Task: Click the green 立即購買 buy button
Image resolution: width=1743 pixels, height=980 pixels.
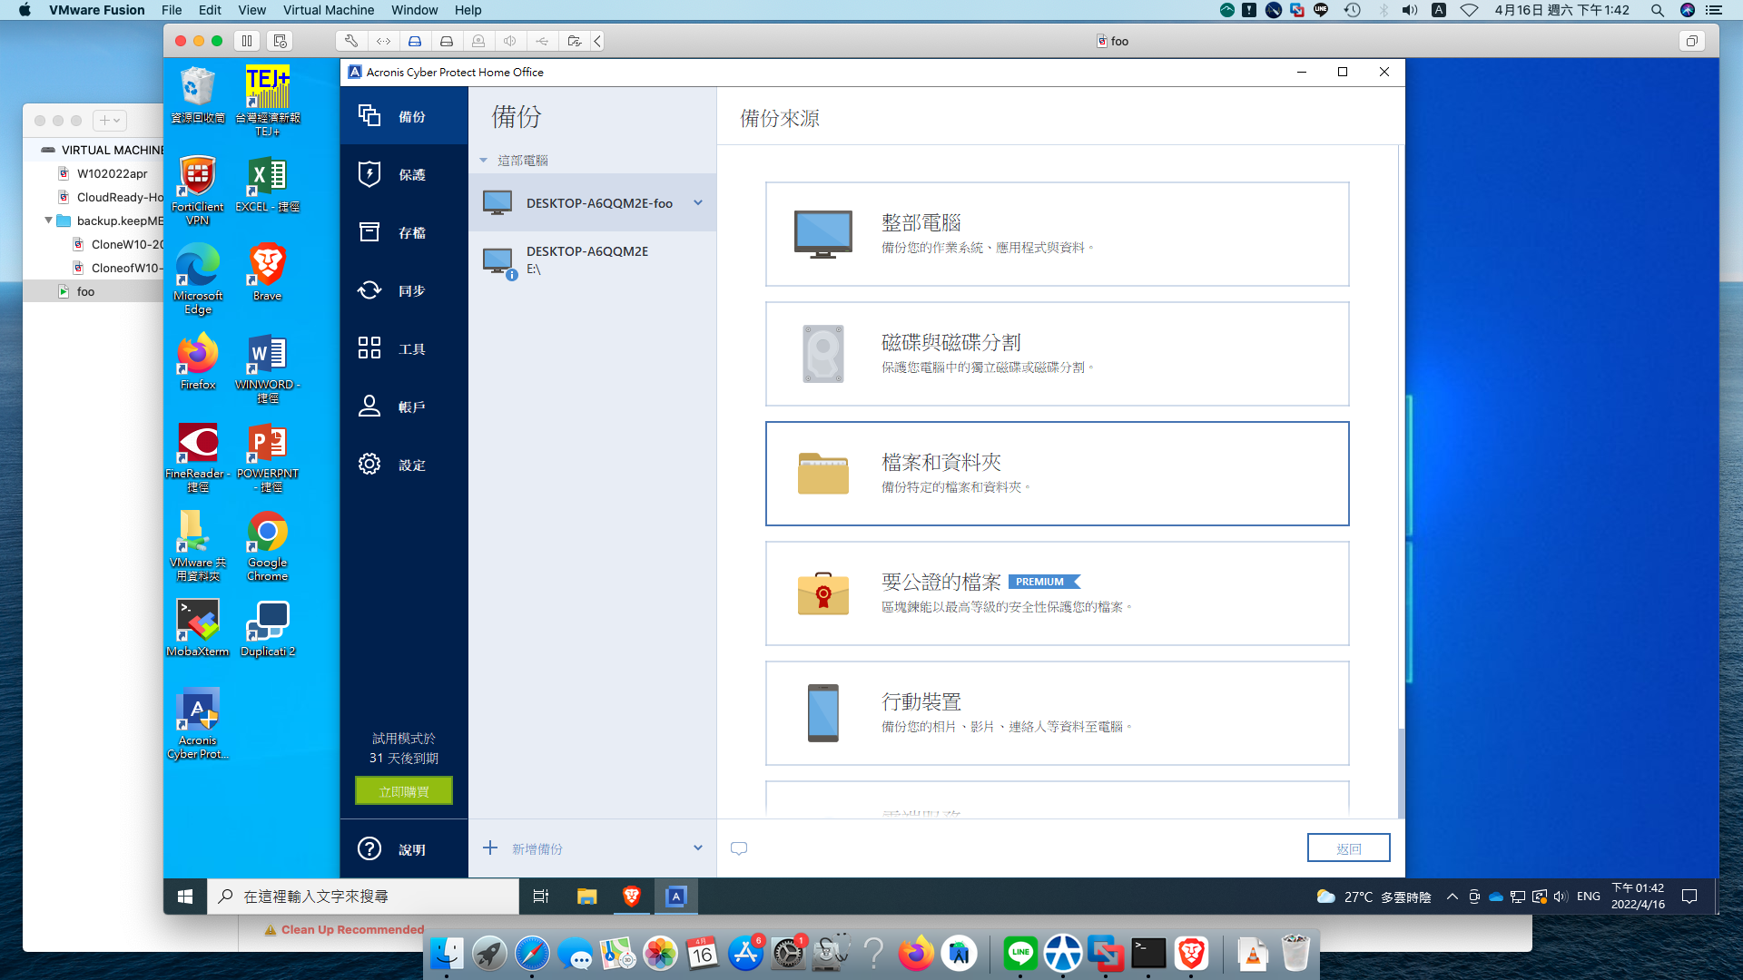Action: tap(404, 791)
